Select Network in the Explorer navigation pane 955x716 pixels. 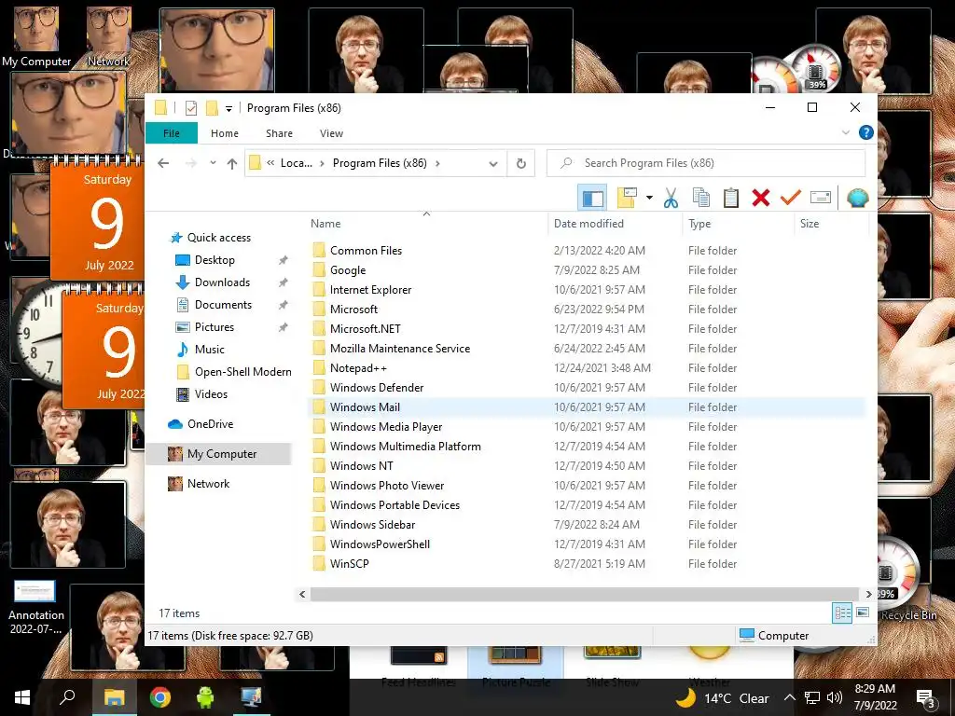pyautogui.click(x=208, y=484)
